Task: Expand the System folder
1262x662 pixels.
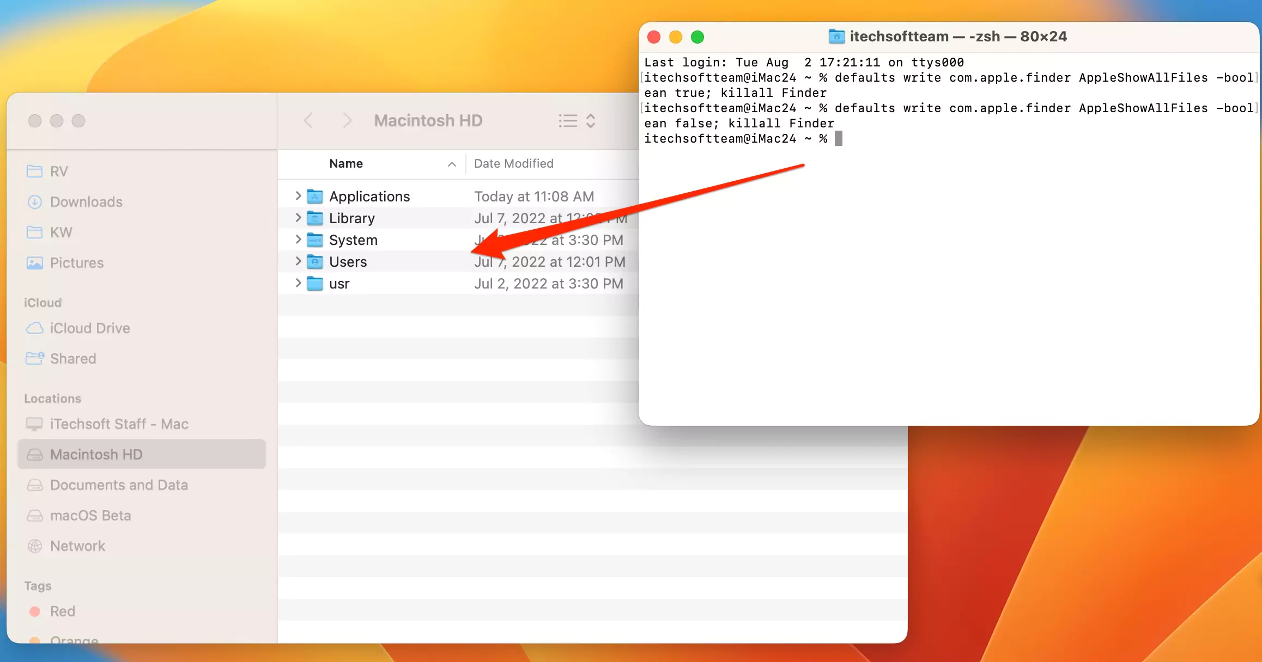Action: (x=298, y=239)
